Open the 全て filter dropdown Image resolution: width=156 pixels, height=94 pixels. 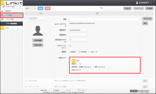[30, 8]
